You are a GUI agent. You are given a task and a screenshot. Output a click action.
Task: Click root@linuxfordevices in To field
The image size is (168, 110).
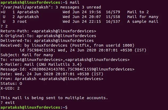[36, 60]
